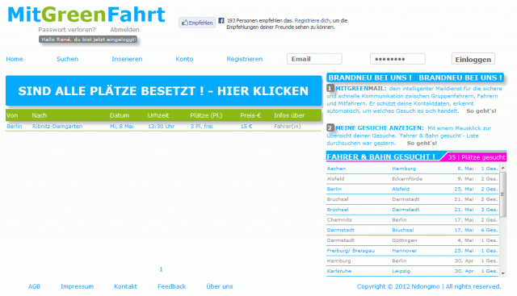Click the scroll up arrow in Gesucht list
Image resolution: width=517 pixels, height=296 pixels.
pos(502,168)
